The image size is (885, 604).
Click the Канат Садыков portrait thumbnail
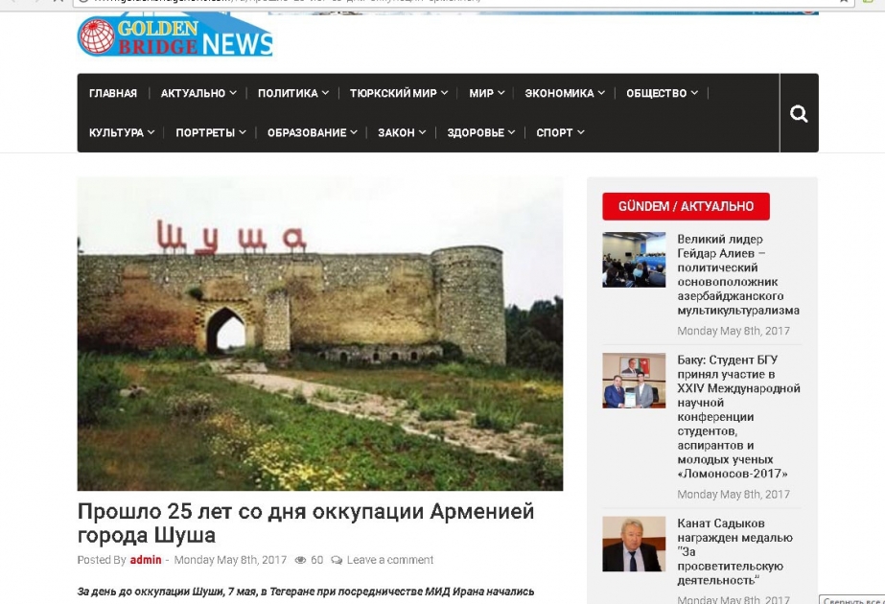pos(634,544)
